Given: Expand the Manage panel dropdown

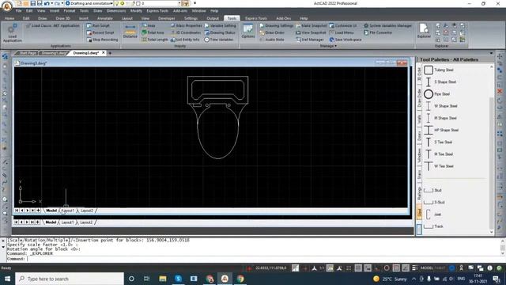Looking at the screenshot, I should click(329, 46).
